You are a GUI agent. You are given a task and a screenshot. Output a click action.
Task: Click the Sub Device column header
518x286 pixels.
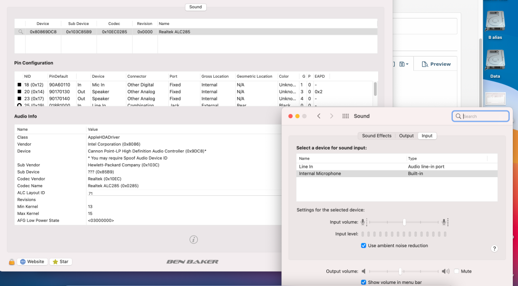coord(78,24)
